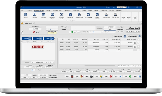Click the green new record icon

click(130, 76)
